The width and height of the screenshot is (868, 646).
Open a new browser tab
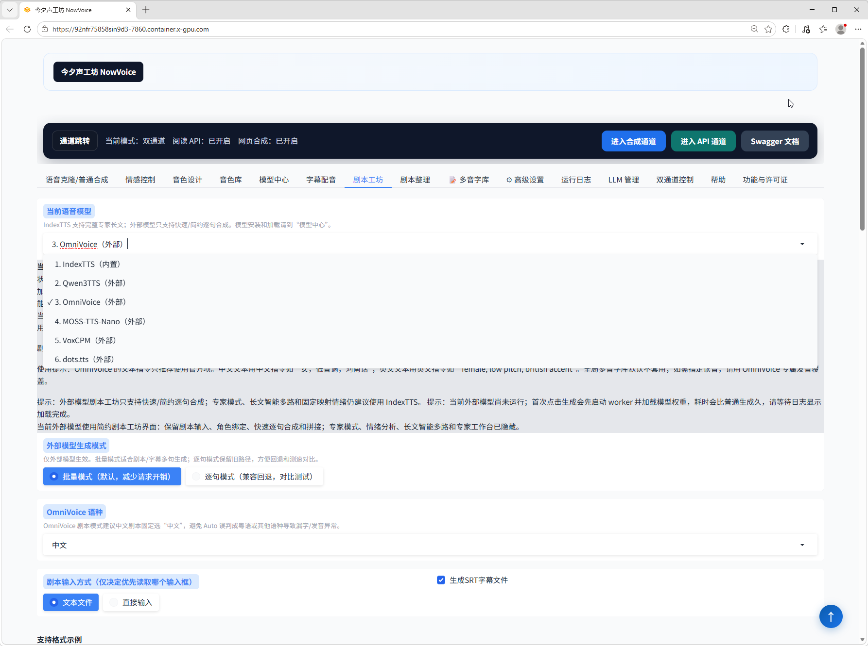coord(146,10)
